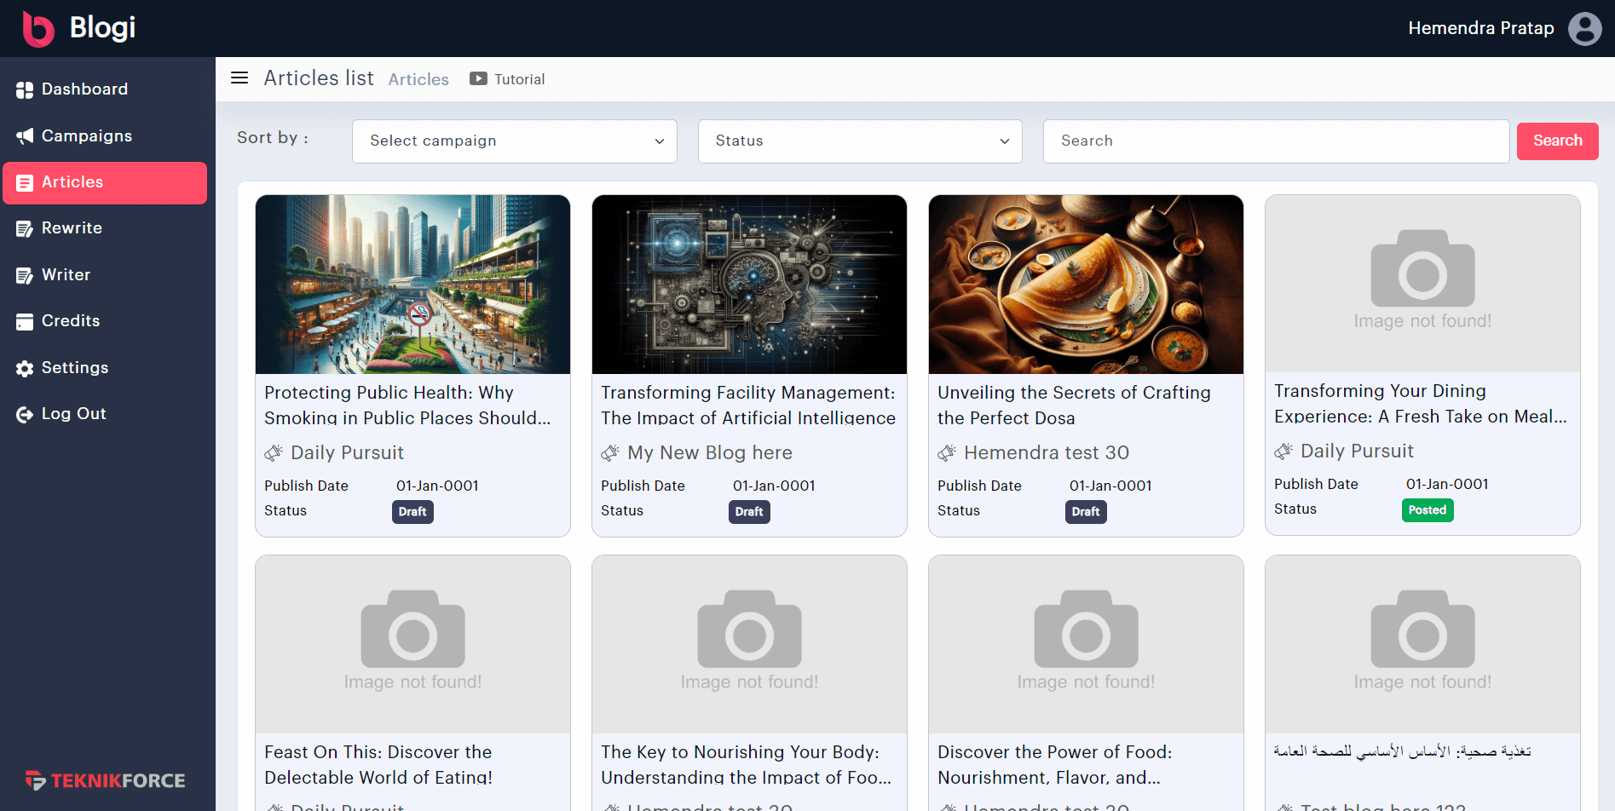Click Daily Pursuit campaign on Protecting Public Health card
This screenshot has width=1615, height=811.
(x=347, y=453)
